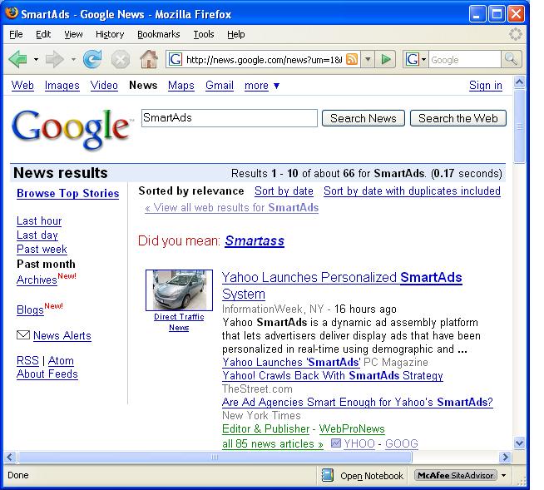Reload the page with the refresh icon

pyautogui.click(x=92, y=59)
